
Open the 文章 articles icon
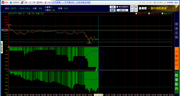pos(30,3)
